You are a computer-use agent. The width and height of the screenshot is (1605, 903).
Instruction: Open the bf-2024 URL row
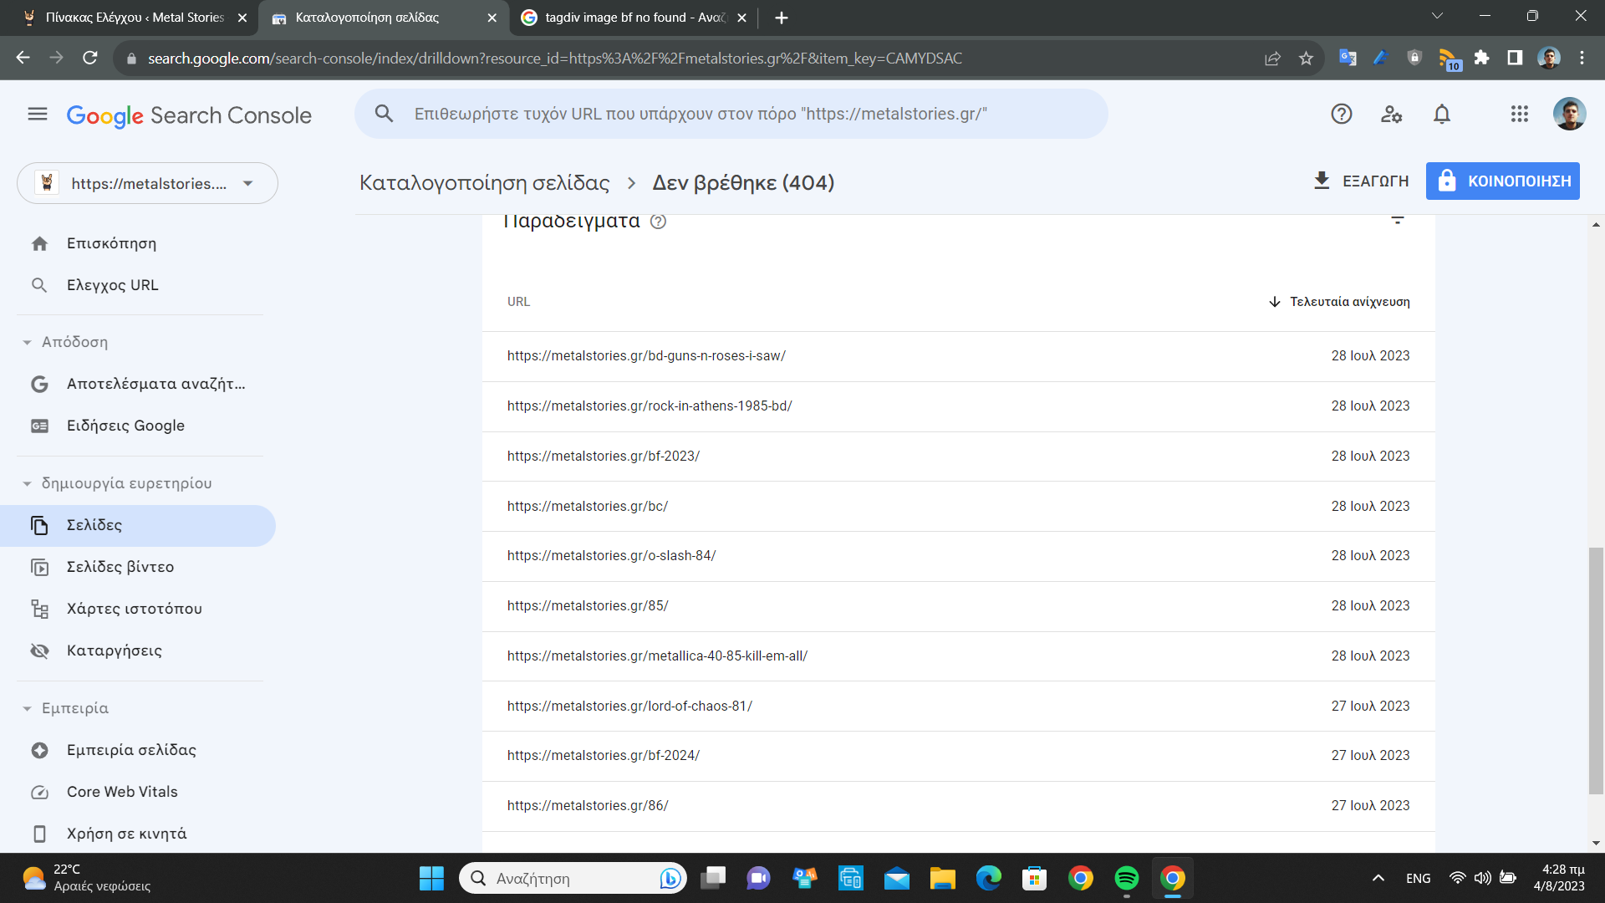coord(959,756)
